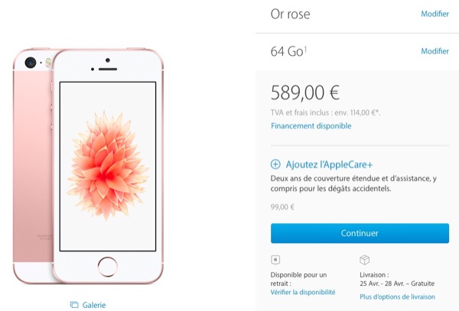Open Vérifier la disponibilité link
The height and width of the screenshot is (311, 459).
point(303,292)
